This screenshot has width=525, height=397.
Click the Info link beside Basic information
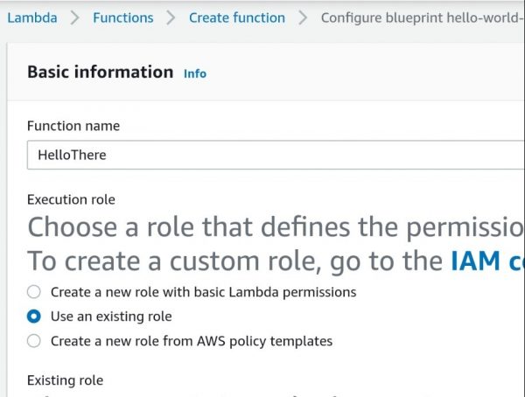pyautogui.click(x=195, y=73)
